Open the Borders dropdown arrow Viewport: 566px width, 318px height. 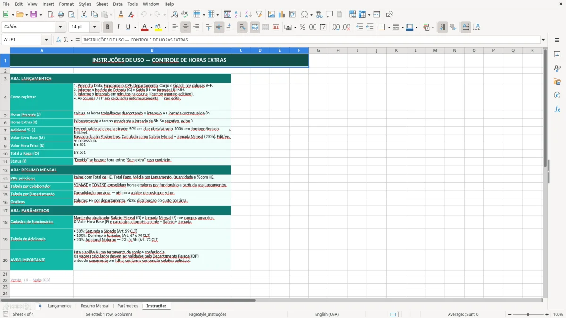click(388, 27)
